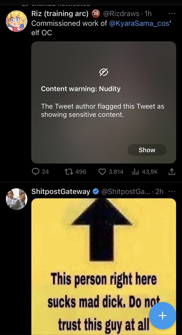Tap the crossed-out eye sensitive content icon

104,72
